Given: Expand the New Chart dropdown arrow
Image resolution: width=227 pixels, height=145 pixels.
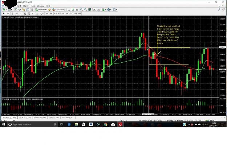Looking at the screenshot, I should pyautogui.click(x=6, y=10).
